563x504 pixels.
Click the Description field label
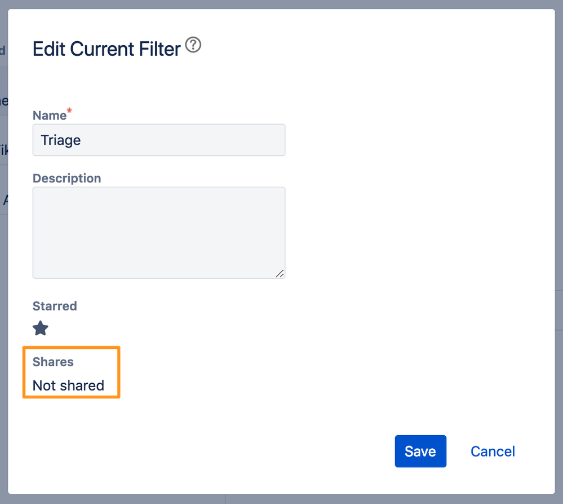67,178
